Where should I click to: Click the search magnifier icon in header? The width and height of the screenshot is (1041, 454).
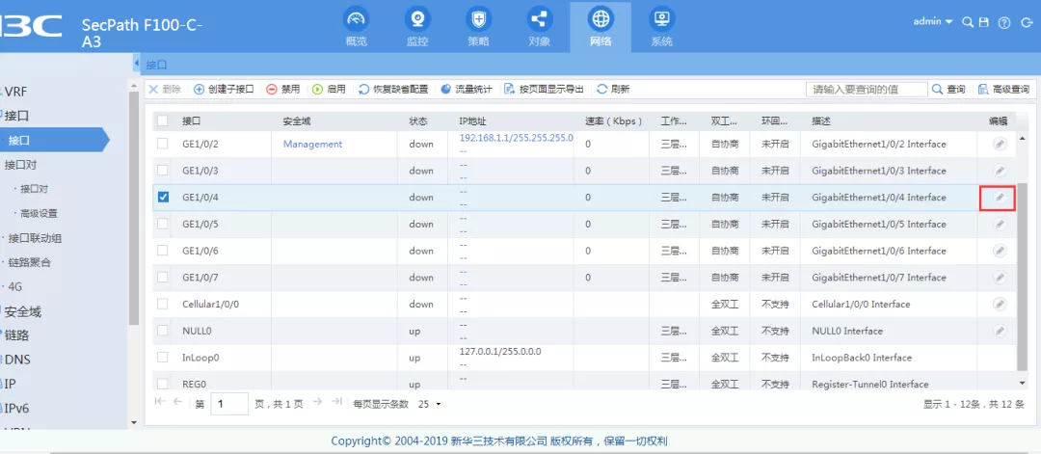click(x=968, y=22)
